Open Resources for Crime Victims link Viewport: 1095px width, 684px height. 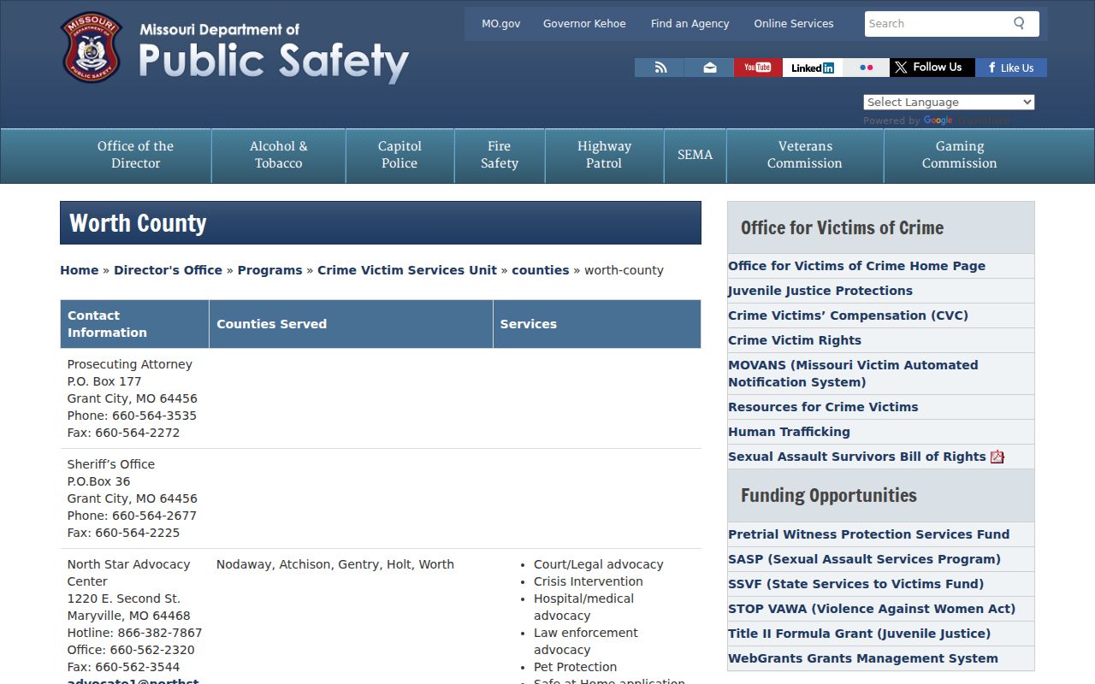(823, 407)
